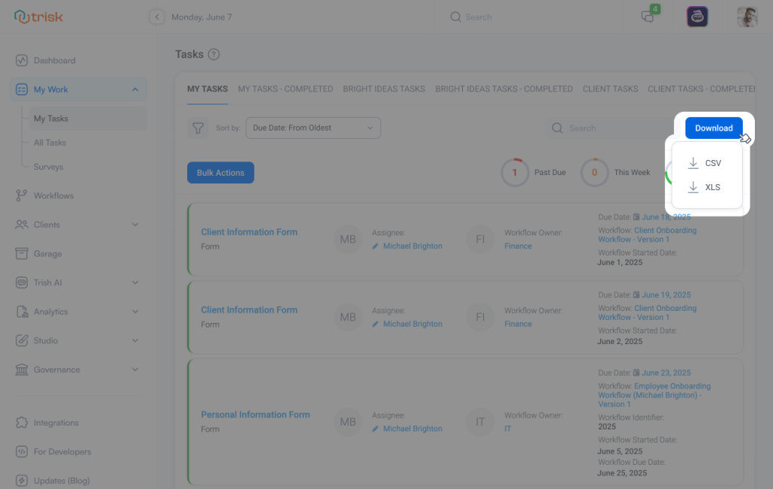Expand the Governance menu chevron
Image resolution: width=773 pixels, height=489 pixels.
(135, 370)
